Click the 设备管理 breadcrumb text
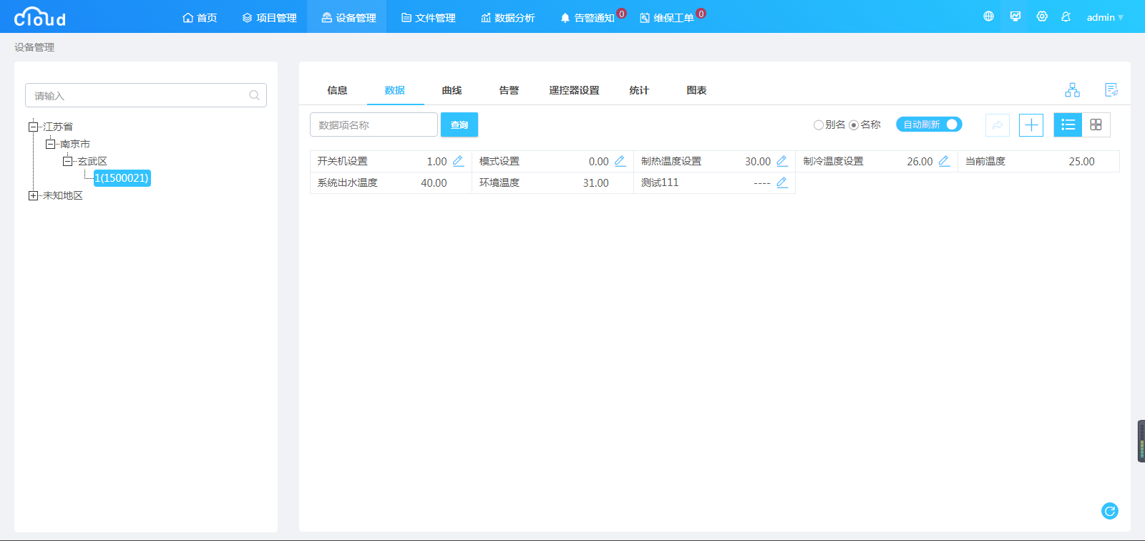This screenshot has height=541, width=1145. [34, 47]
